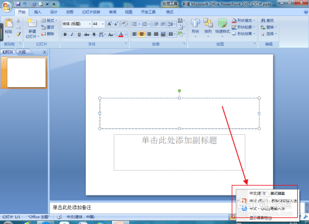
Task: Clear all formatting with the eraser icon
Action: point(124,24)
